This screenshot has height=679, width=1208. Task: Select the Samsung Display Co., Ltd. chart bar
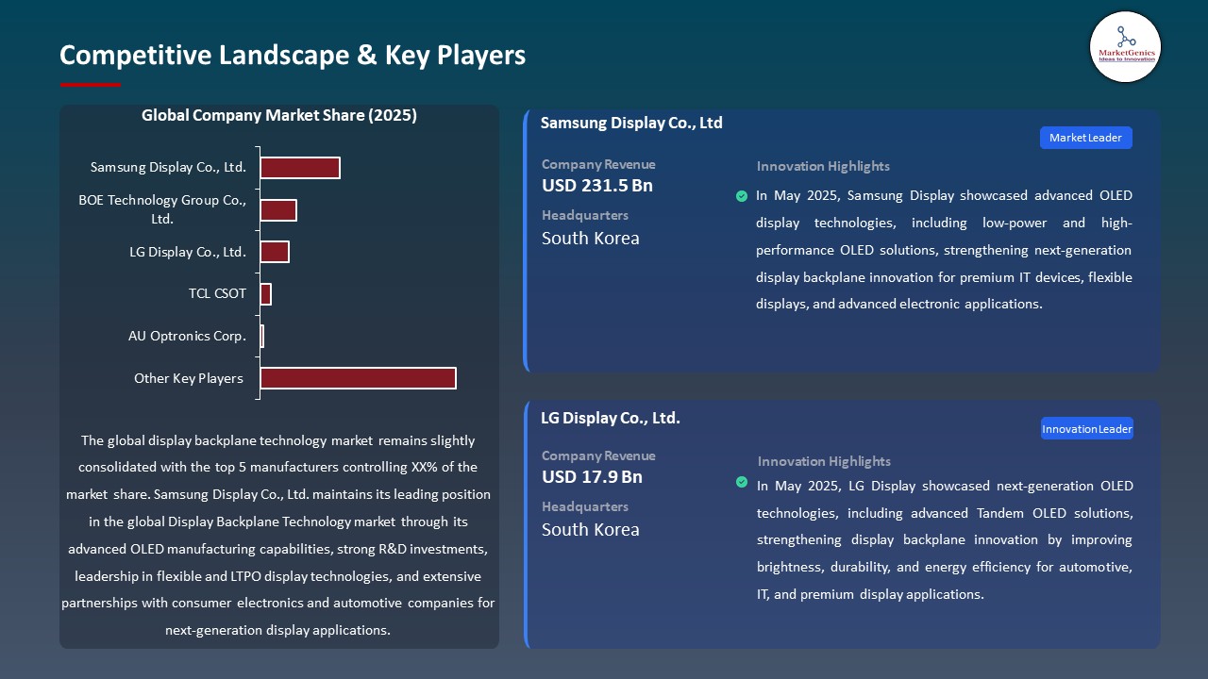(300, 168)
